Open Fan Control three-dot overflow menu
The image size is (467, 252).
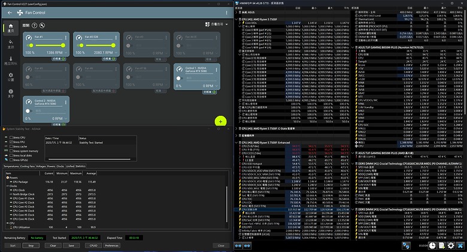tap(227, 13)
